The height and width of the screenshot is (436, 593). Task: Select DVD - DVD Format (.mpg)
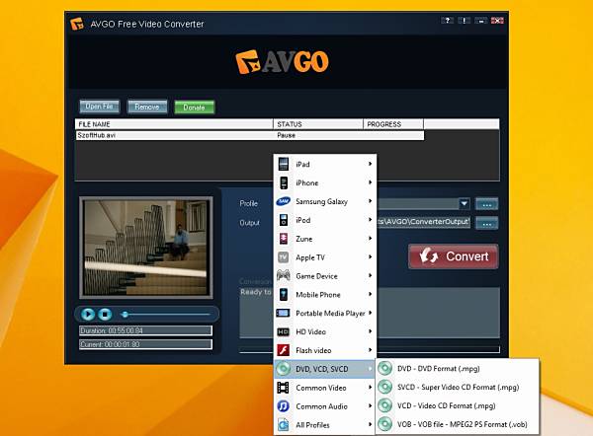(457, 368)
